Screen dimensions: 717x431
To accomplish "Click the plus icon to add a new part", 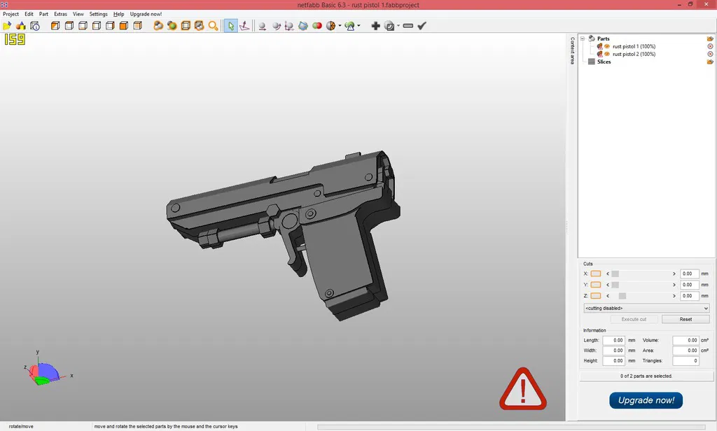I will [x=375, y=26].
